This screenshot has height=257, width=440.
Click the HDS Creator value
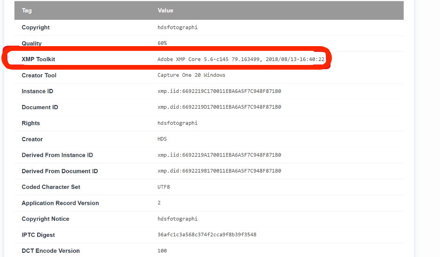click(162, 139)
